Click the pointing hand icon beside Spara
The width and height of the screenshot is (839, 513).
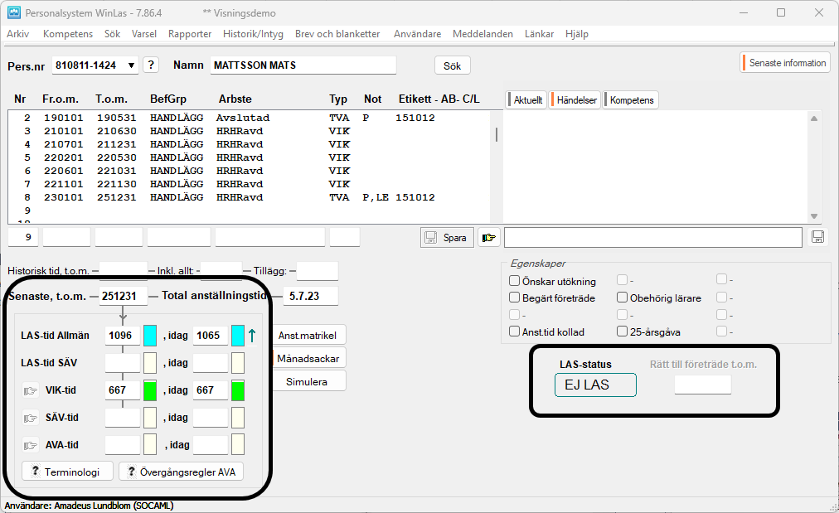click(489, 238)
